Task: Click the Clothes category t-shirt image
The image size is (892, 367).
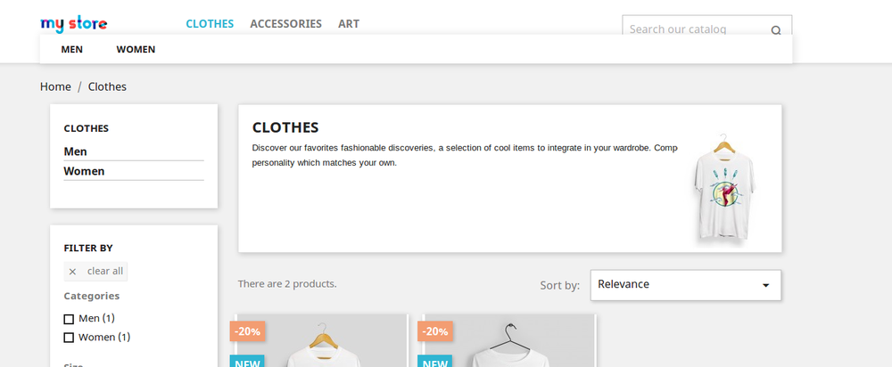Action: (728, 187)
